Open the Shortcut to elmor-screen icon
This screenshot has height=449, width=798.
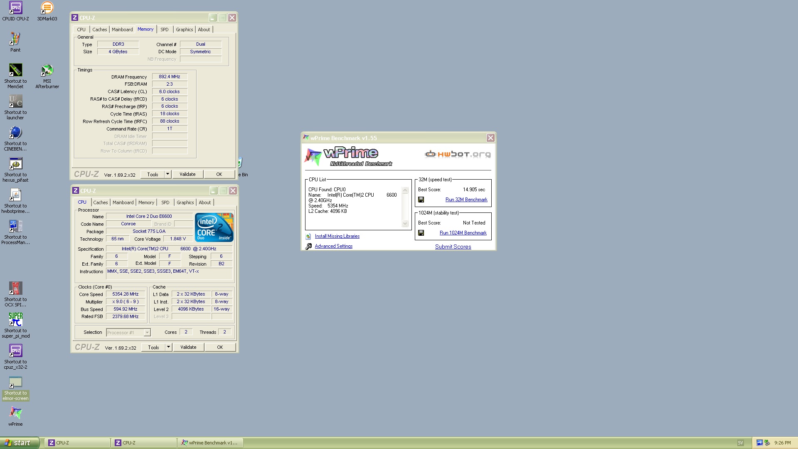(x=15, y=388)
